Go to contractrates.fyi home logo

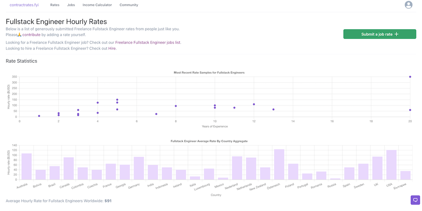tap(24, 5)
